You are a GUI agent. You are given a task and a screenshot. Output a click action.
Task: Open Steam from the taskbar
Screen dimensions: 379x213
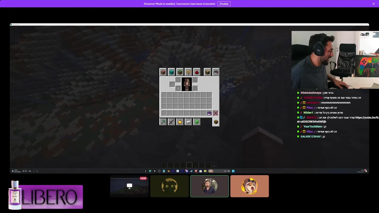click(x=191, y=171)
